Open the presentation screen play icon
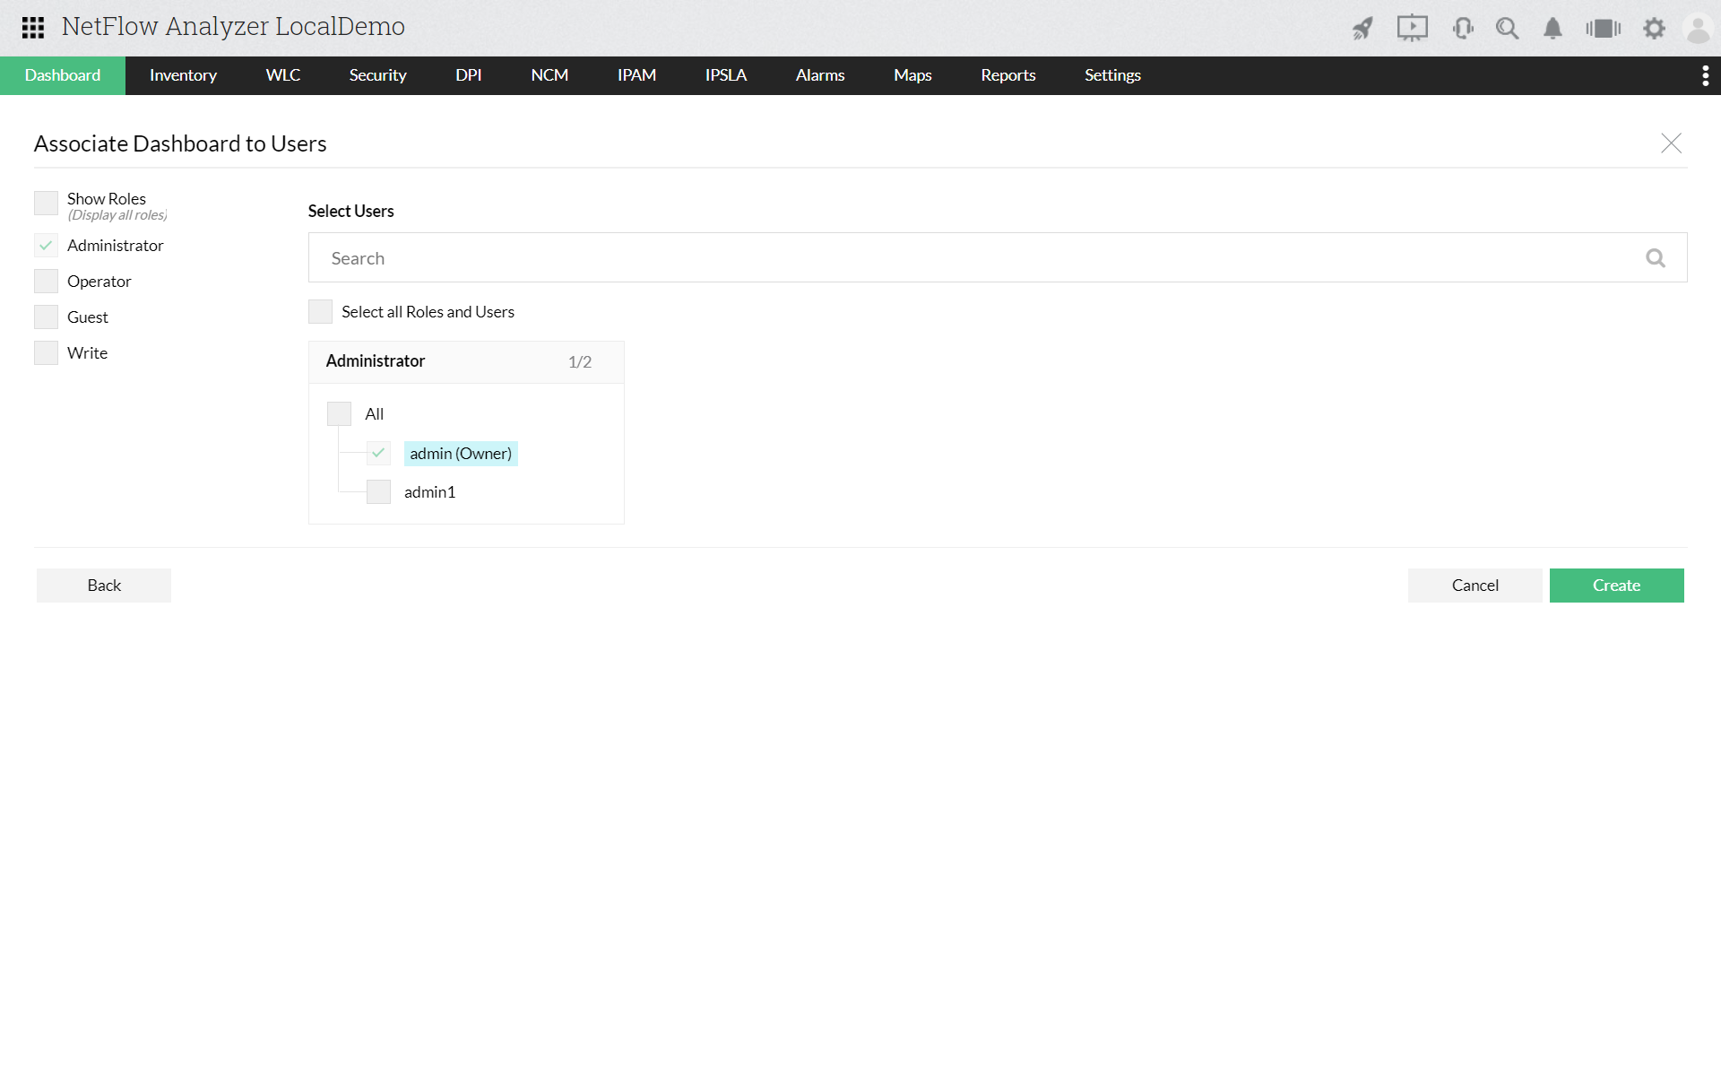The height and width of the screenshot is (1076, 1721). coord(1412,29)
